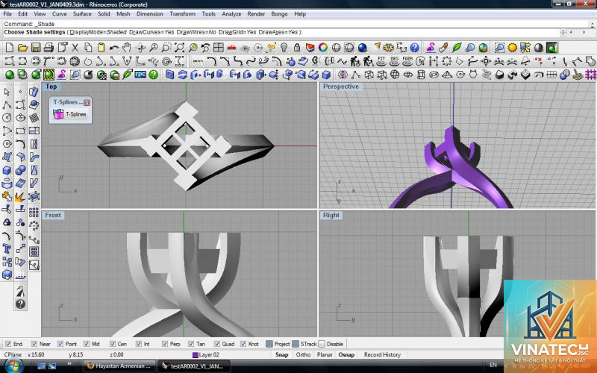Click the light bulb icon

click(x=284, y=48)
